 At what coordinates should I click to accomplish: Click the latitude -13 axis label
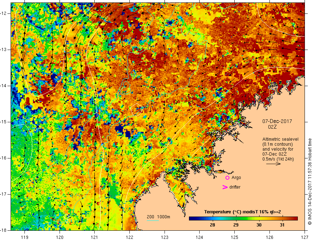click(x=4, y=50)
